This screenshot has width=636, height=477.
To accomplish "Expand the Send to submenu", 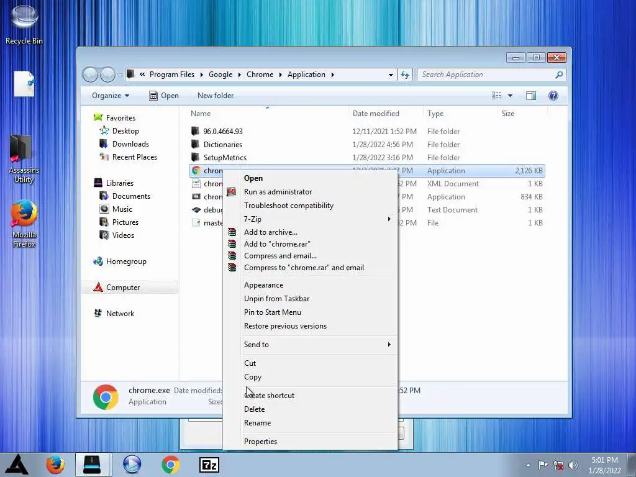I will 389,344.
